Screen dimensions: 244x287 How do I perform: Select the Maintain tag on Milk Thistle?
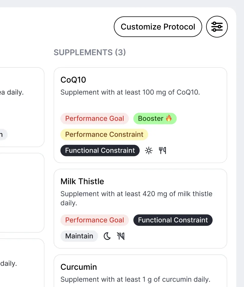pos(79,236)
